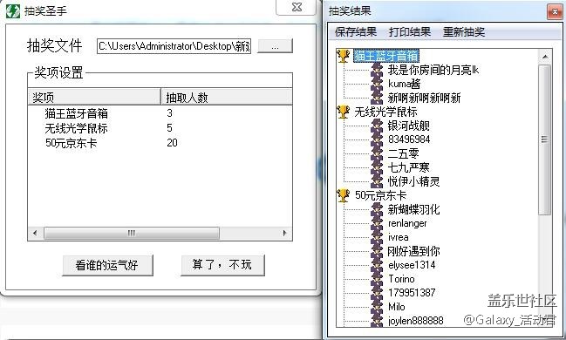Select winner 83496984 in results
The width and height of the screenshot is (566, 340).
point(409,139)
